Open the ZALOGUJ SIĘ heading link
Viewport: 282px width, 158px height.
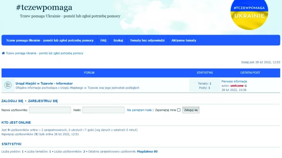(12, 101)
